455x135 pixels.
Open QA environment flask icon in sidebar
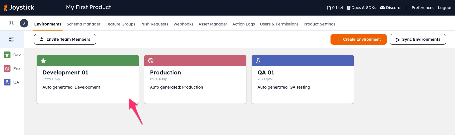pyautogui.click(x=7, y=82)
